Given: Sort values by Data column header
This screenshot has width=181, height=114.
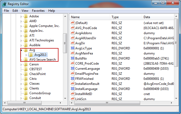Looking at the screenshot, I should tap(158, 17).
